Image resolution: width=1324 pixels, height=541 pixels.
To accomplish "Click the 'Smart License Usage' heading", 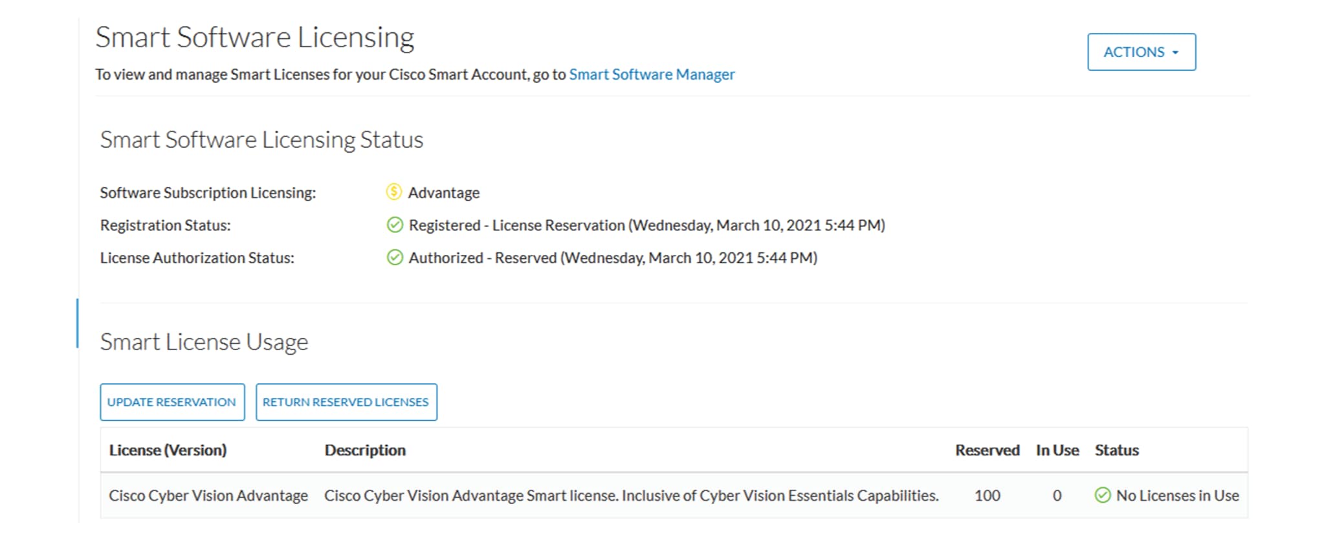I will pyautogui.click(x=204, y=342).
